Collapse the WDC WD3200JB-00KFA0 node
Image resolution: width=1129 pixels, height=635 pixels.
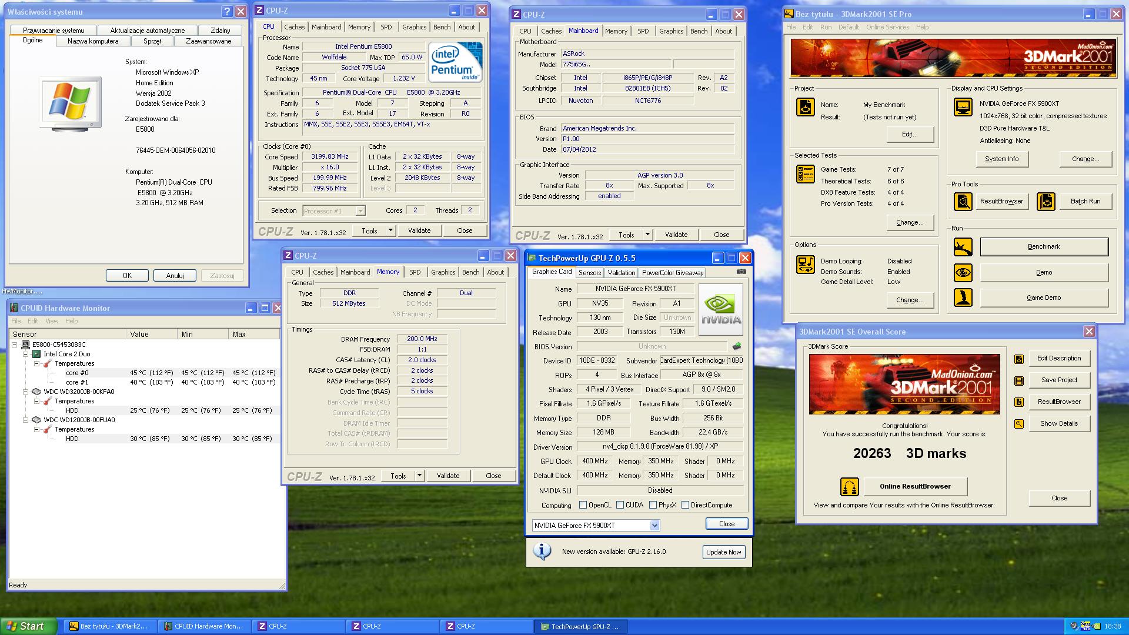(x=26, y=392)
